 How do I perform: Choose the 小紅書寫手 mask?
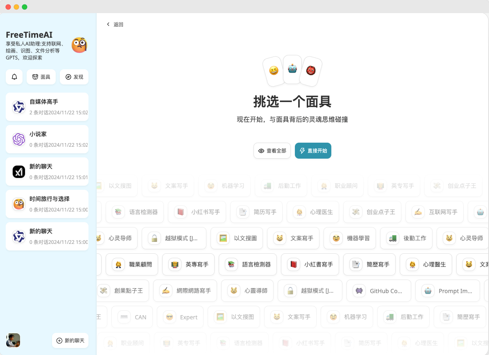(x=310, y=264)
